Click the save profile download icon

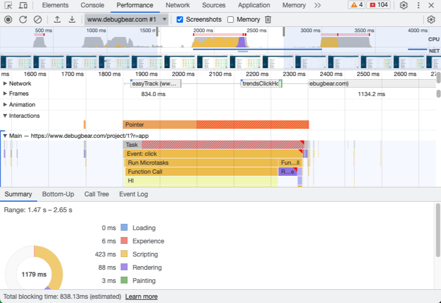click(72, 20)
